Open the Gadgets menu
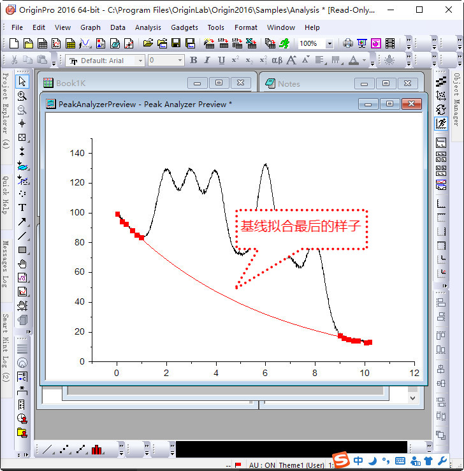 pyautogui.click(x=184, y=27)
